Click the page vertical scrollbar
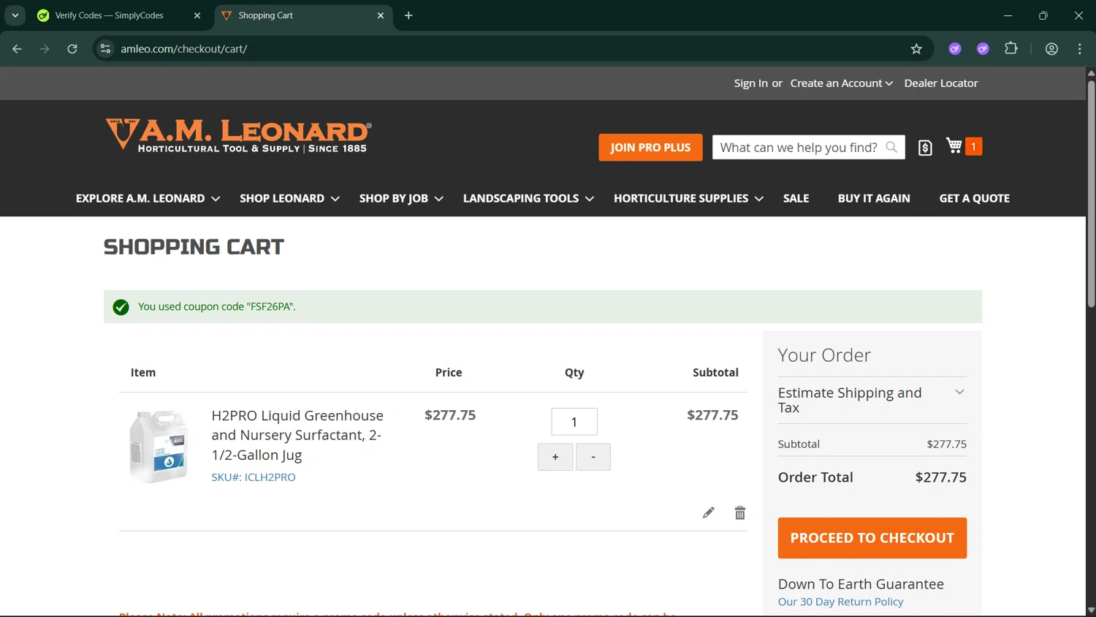The image size is (1096, 617). click(1091, 194)
